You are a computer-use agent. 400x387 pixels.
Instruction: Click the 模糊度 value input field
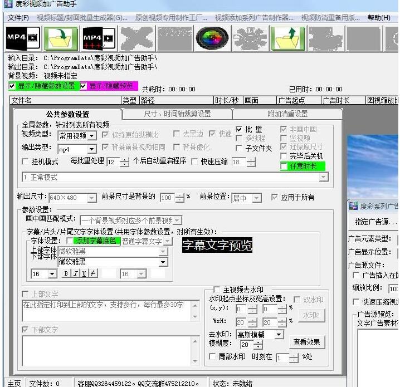point(247,345)
